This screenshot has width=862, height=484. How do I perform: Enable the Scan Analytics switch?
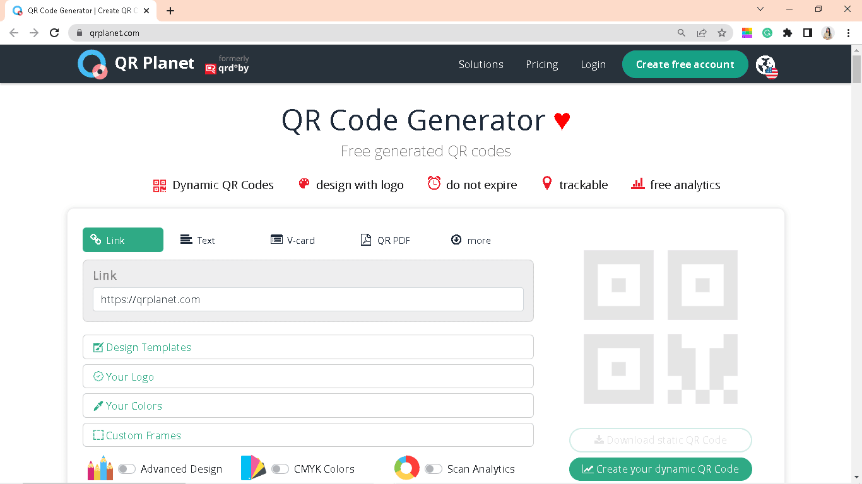click(434, 469)
